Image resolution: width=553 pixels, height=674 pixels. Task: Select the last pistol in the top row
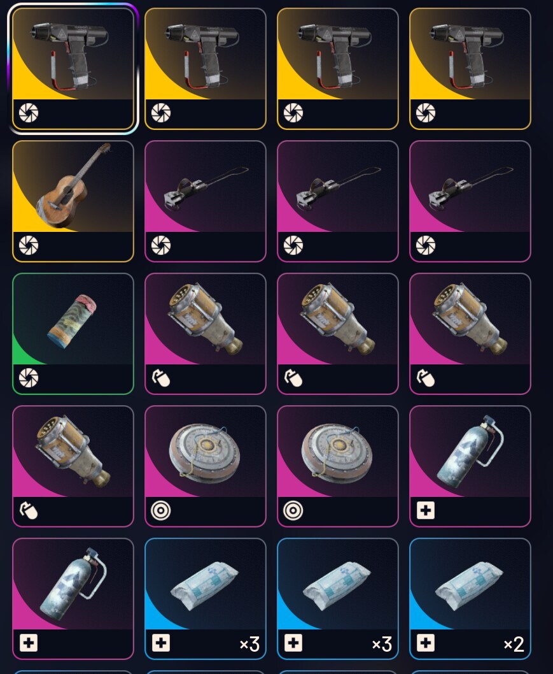(x=470, y=69)
